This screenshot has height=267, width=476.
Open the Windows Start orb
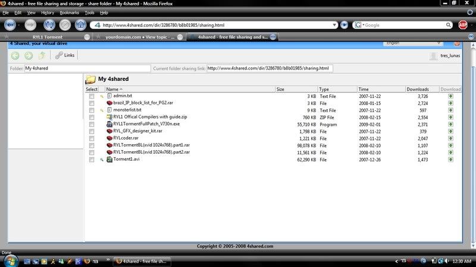click(11, 261)
